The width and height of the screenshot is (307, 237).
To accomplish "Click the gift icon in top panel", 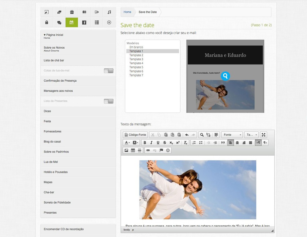I will click(x=72, y=12).
